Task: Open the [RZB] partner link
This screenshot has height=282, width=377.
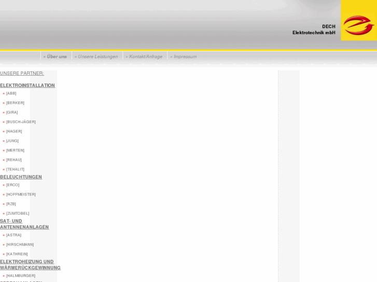Action: 11,204
